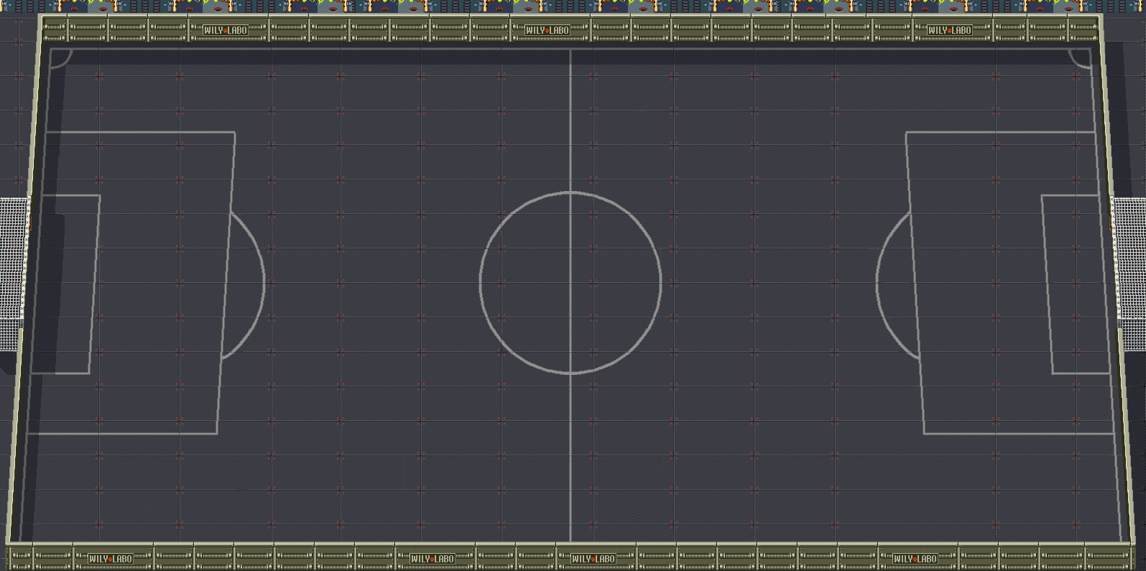The image size is (1146, 571).
Task: Click the leftmost WILY LABO sign on bottom wall
Action: click(111, 559)
